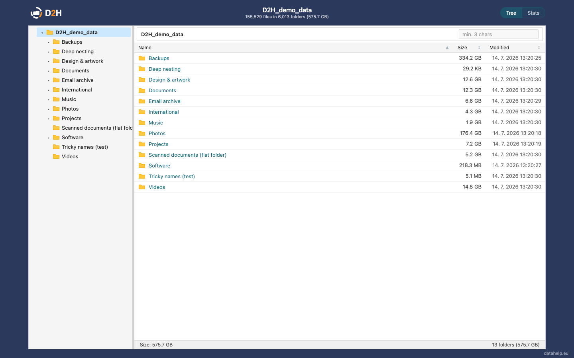Switch to the Tree view tab

click(x=511, y=13)
